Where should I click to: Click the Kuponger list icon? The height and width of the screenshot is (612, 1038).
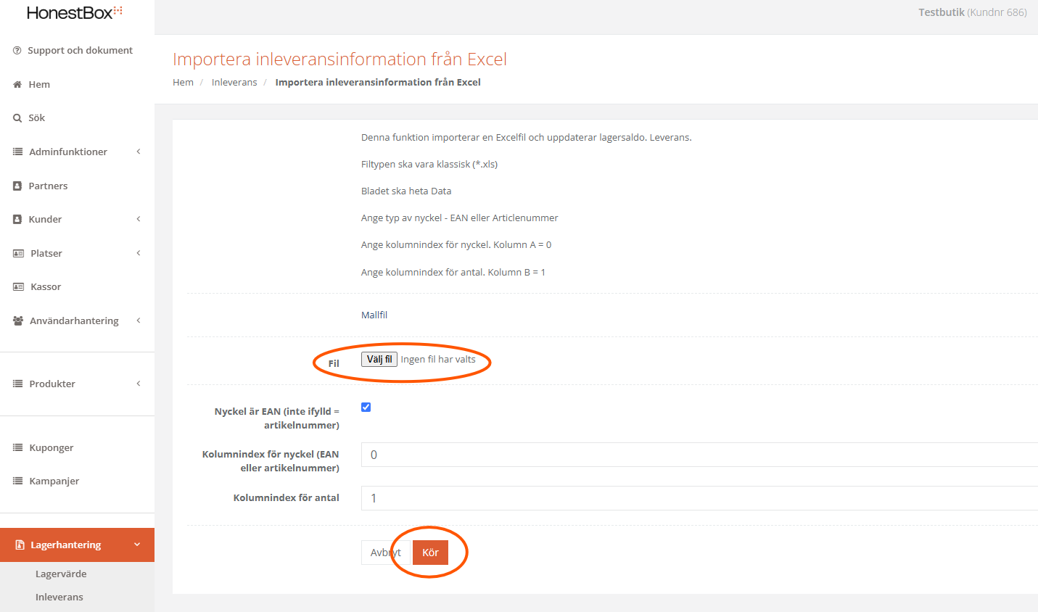click(18, 448)
